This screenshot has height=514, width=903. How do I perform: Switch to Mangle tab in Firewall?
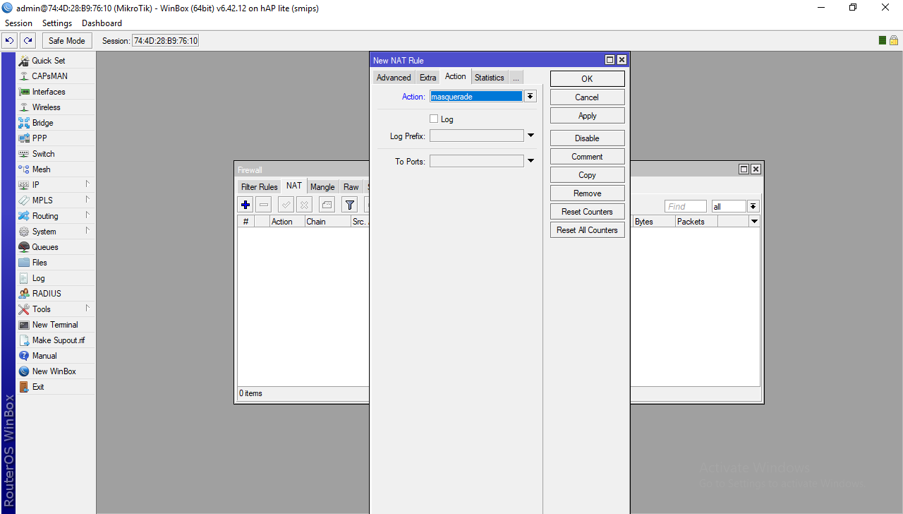[x=322, y=187]
